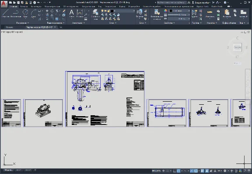Select the Circle (Круг) tool
Image resolution: width=252 pixels, height=174 pixels.
click(x=25, y=13)
